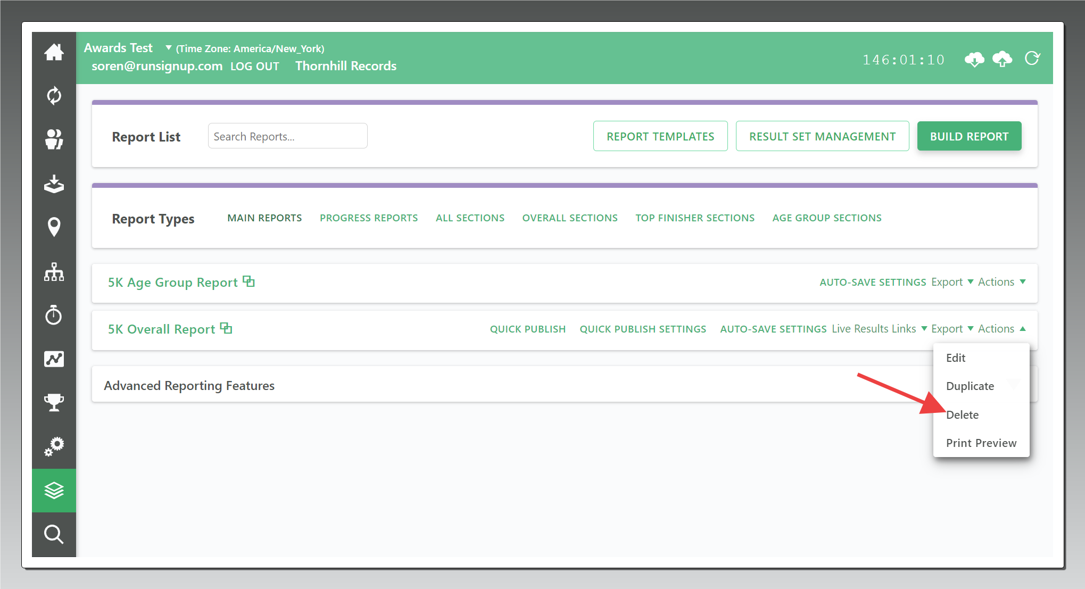Click the gears settings icon in sidebar
Viewport: 1085px width, 589px height.
click(x=54, y=446)
